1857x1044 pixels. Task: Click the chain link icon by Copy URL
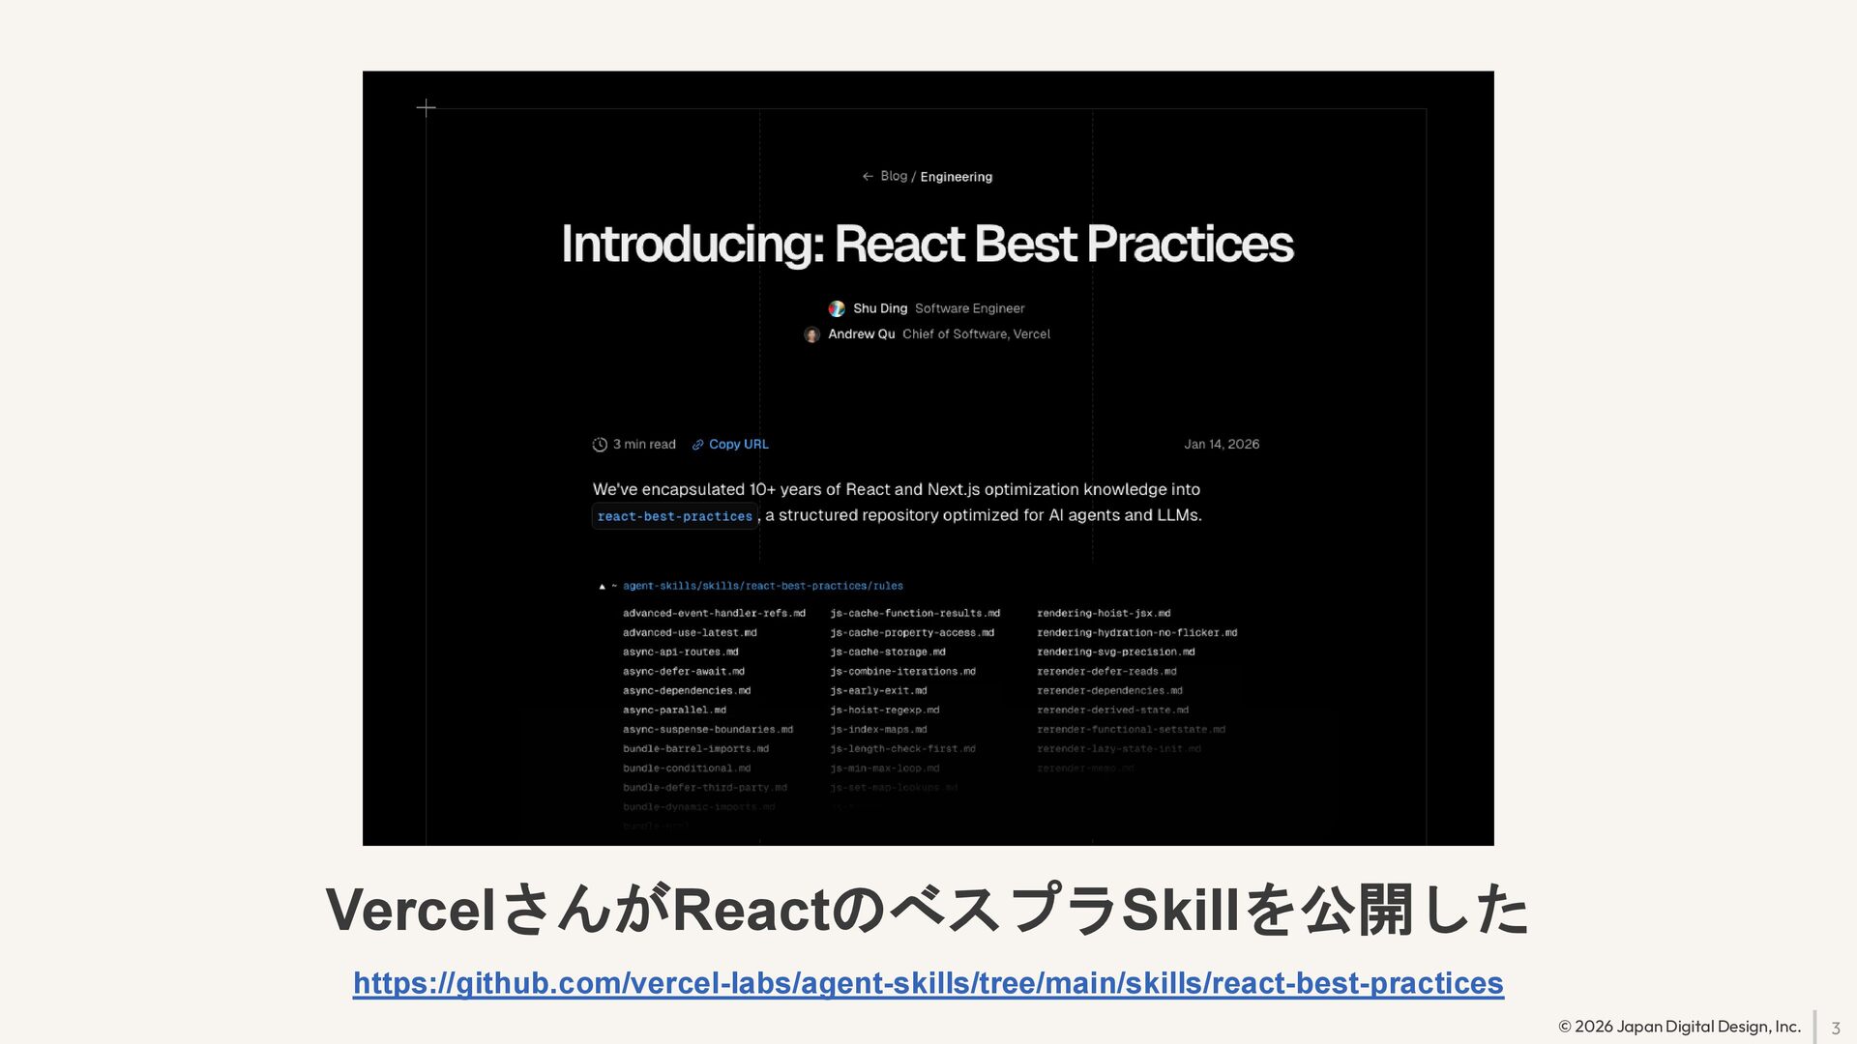(697, 445)
